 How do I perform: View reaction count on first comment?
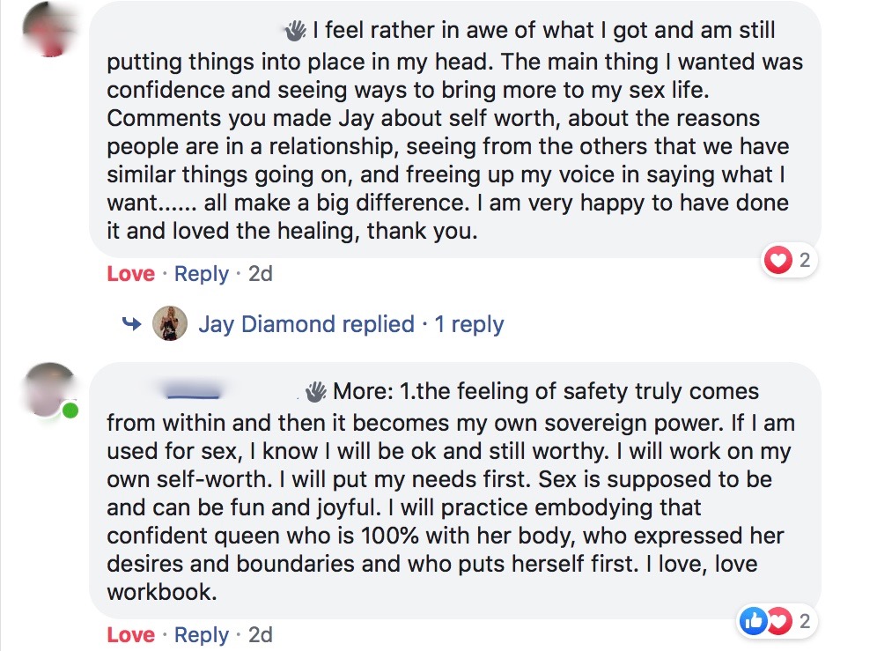(804, 261)
